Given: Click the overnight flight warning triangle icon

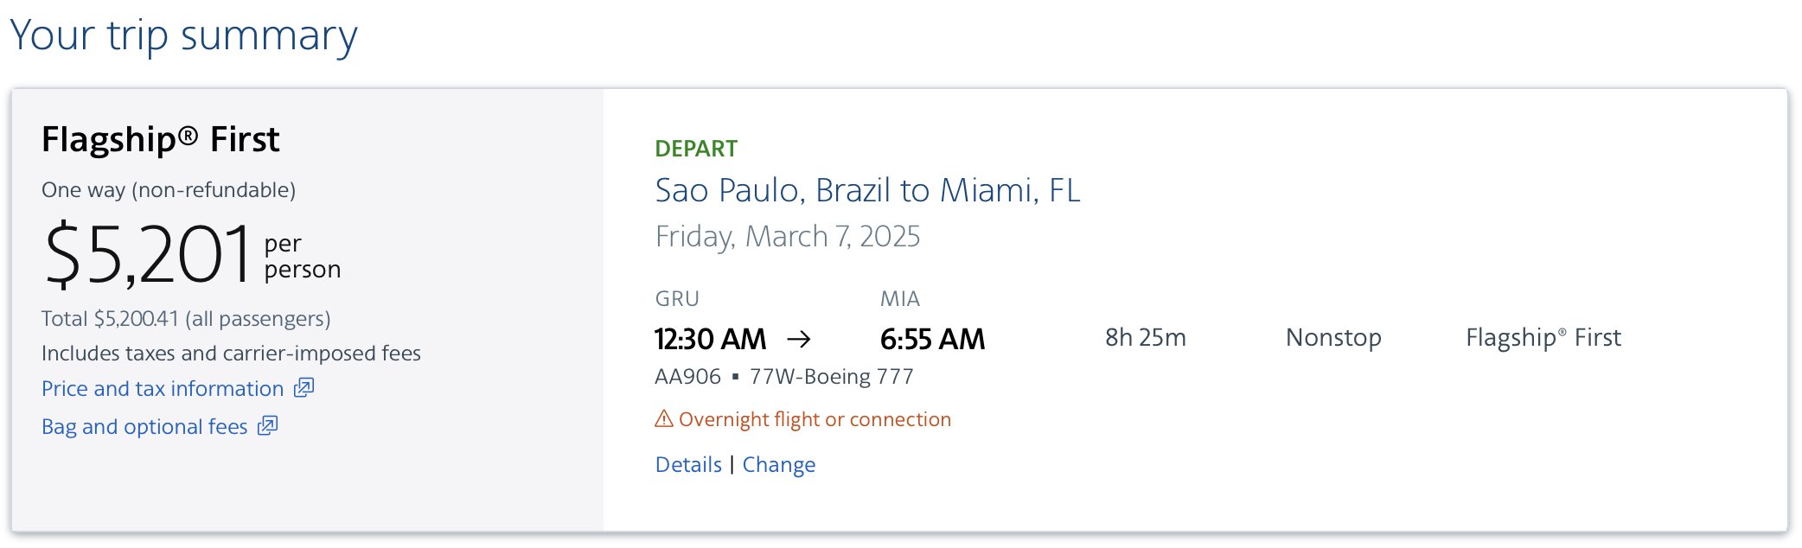Looking at the screenshot, I should point(664,419).
